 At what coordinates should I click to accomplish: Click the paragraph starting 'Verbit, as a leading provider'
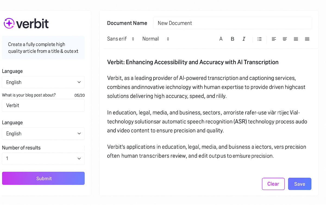click(206, 87)
